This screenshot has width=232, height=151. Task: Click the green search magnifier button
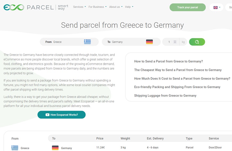click(x=197, y=42)
